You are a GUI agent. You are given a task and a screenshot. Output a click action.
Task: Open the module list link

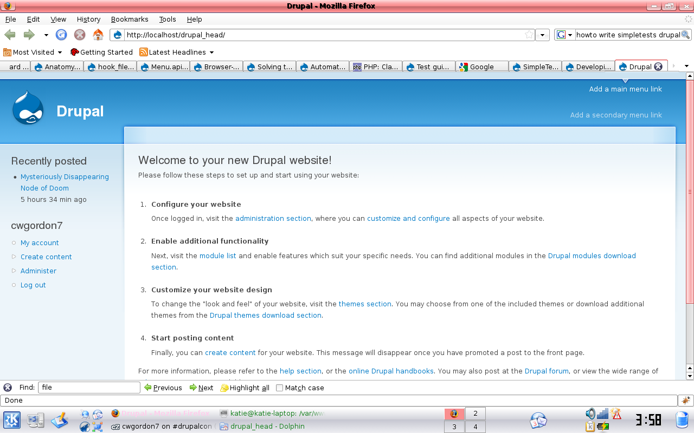(x=218, y=255)
